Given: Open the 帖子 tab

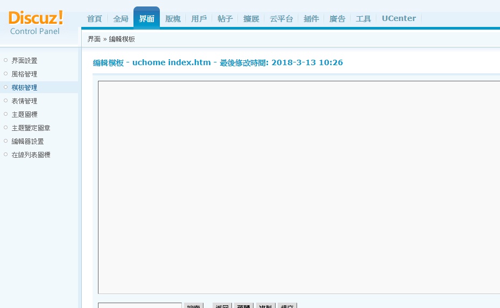Looking at the screenshot, I should click(x=225, y=19).
